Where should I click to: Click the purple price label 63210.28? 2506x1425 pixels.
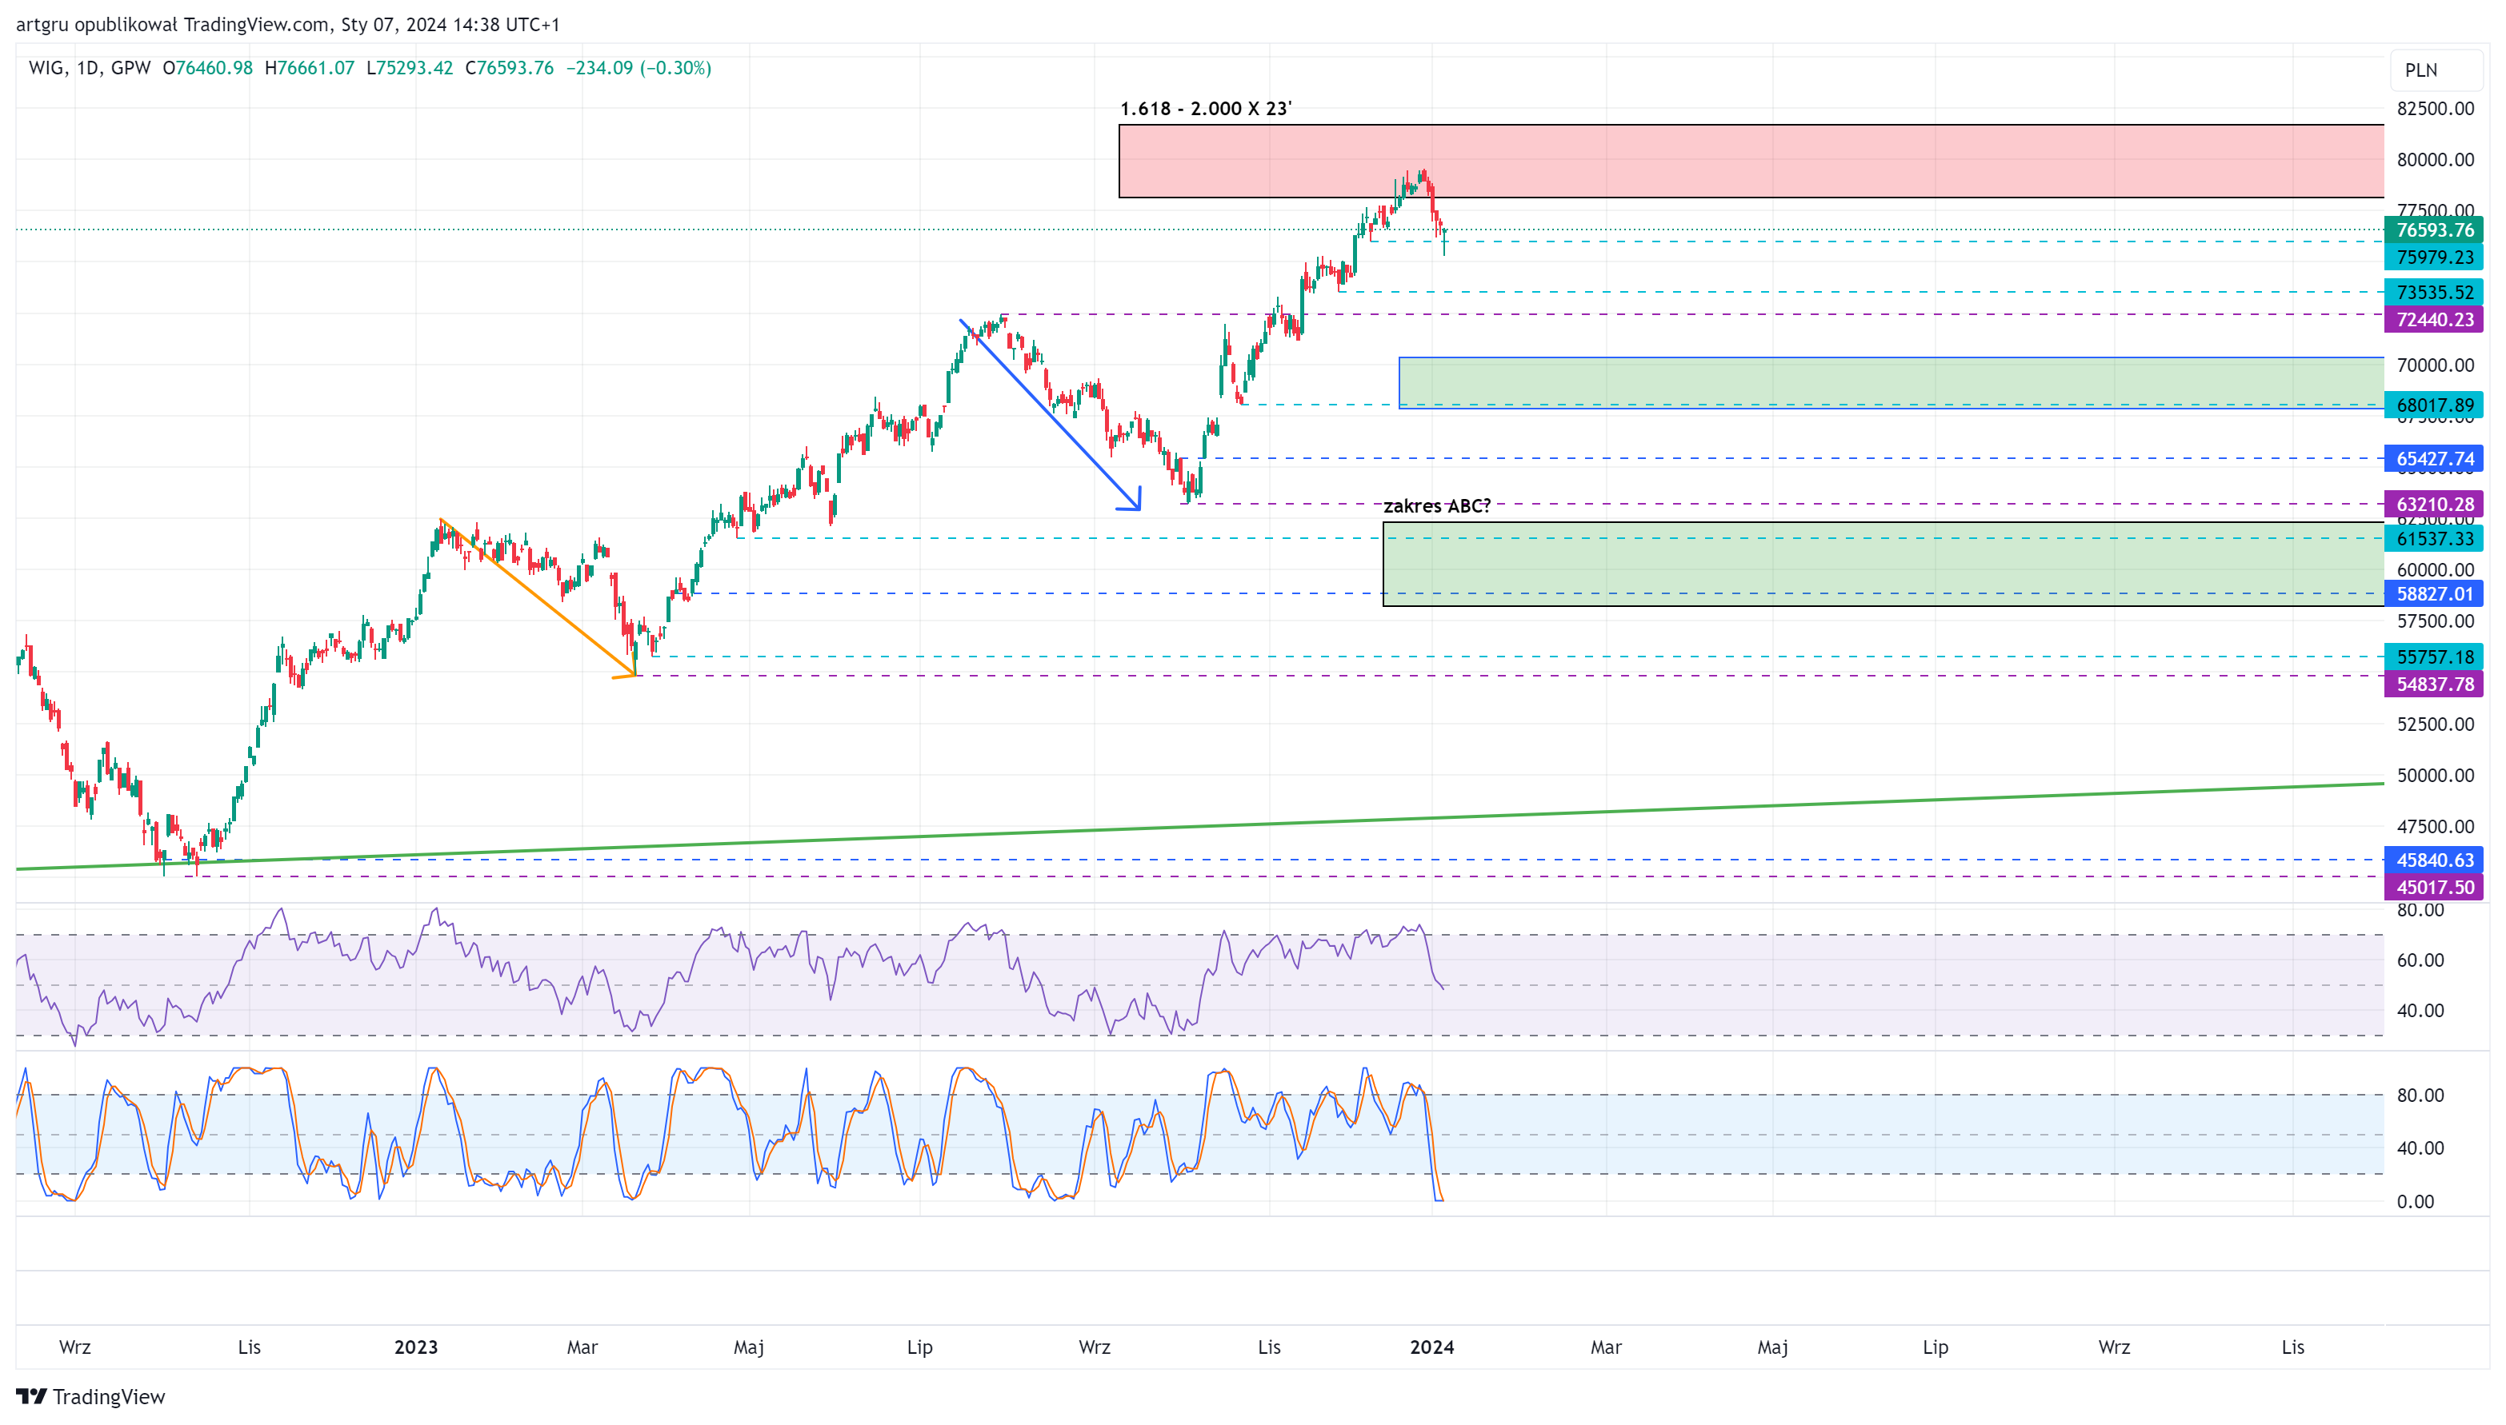click(2435, 504)
